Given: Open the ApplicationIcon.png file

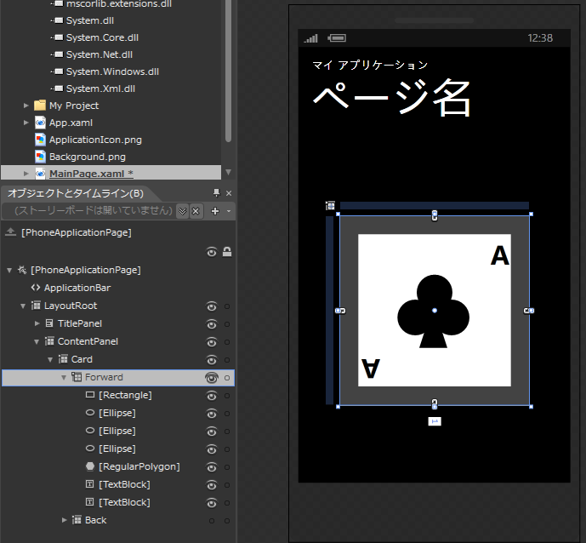Looking at the screenshot, I should click(95, 140).
